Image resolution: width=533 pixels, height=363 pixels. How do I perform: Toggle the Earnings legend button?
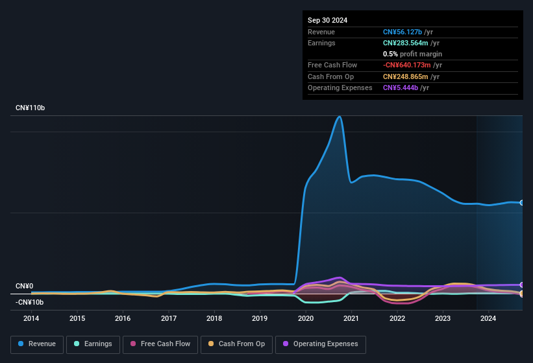tap(93, 344)
